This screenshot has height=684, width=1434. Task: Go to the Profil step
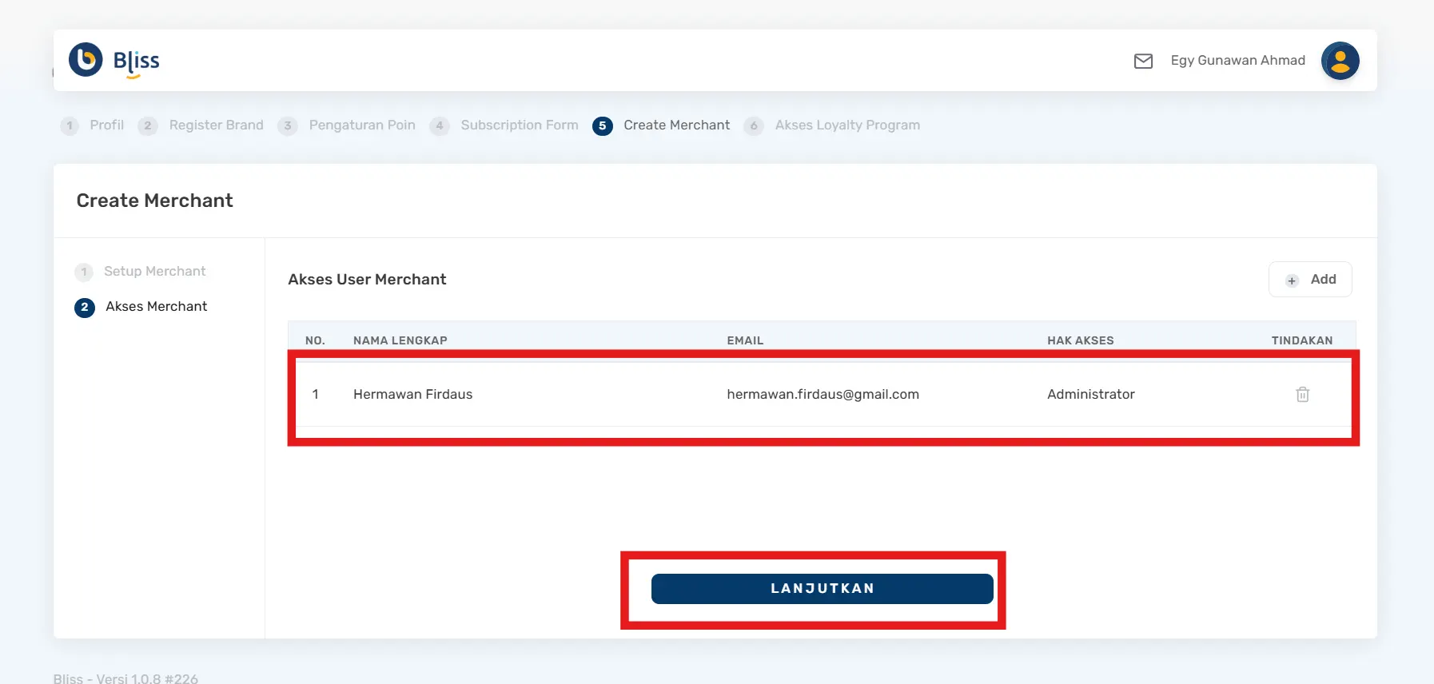point(106,125)
